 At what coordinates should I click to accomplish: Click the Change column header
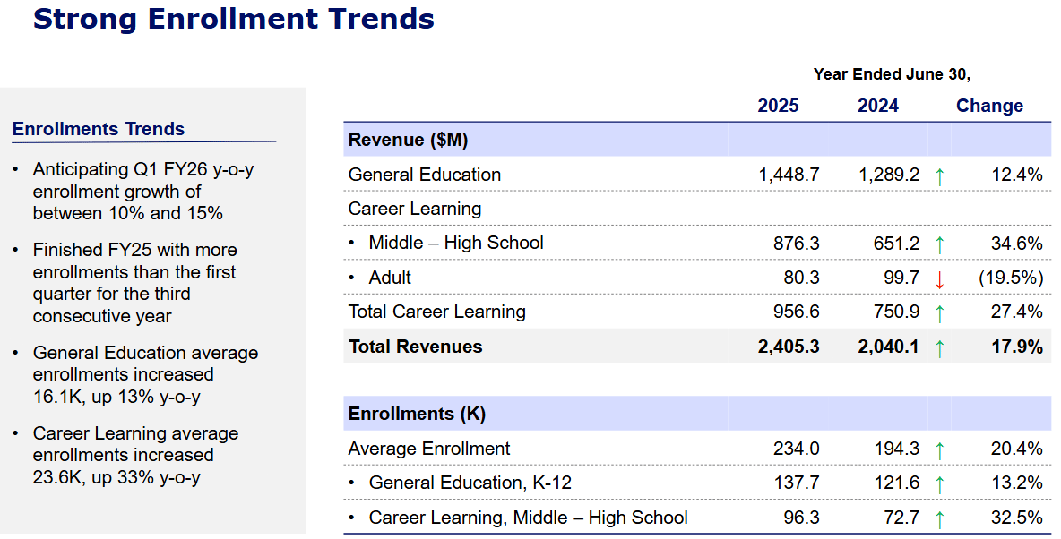(989, 106)
